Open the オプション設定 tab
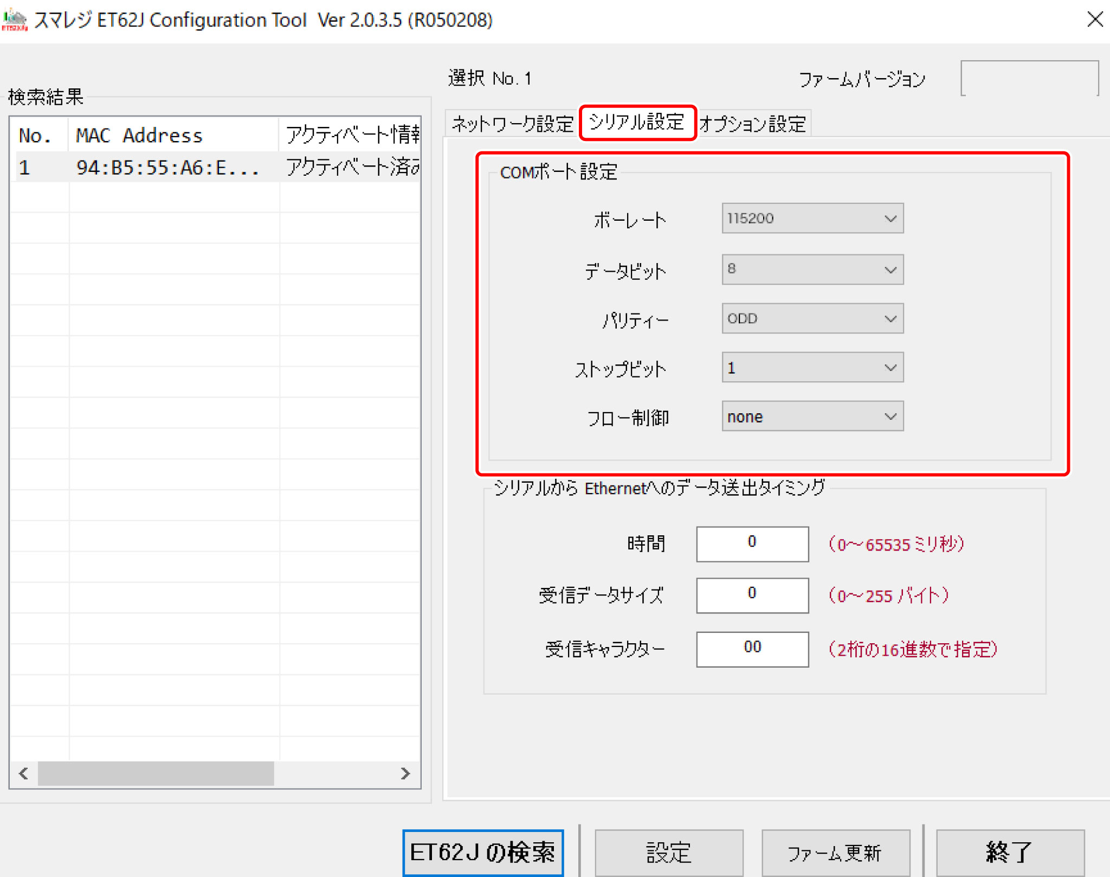Screen dimensions: 1110x877 click(x=753, y=124)
